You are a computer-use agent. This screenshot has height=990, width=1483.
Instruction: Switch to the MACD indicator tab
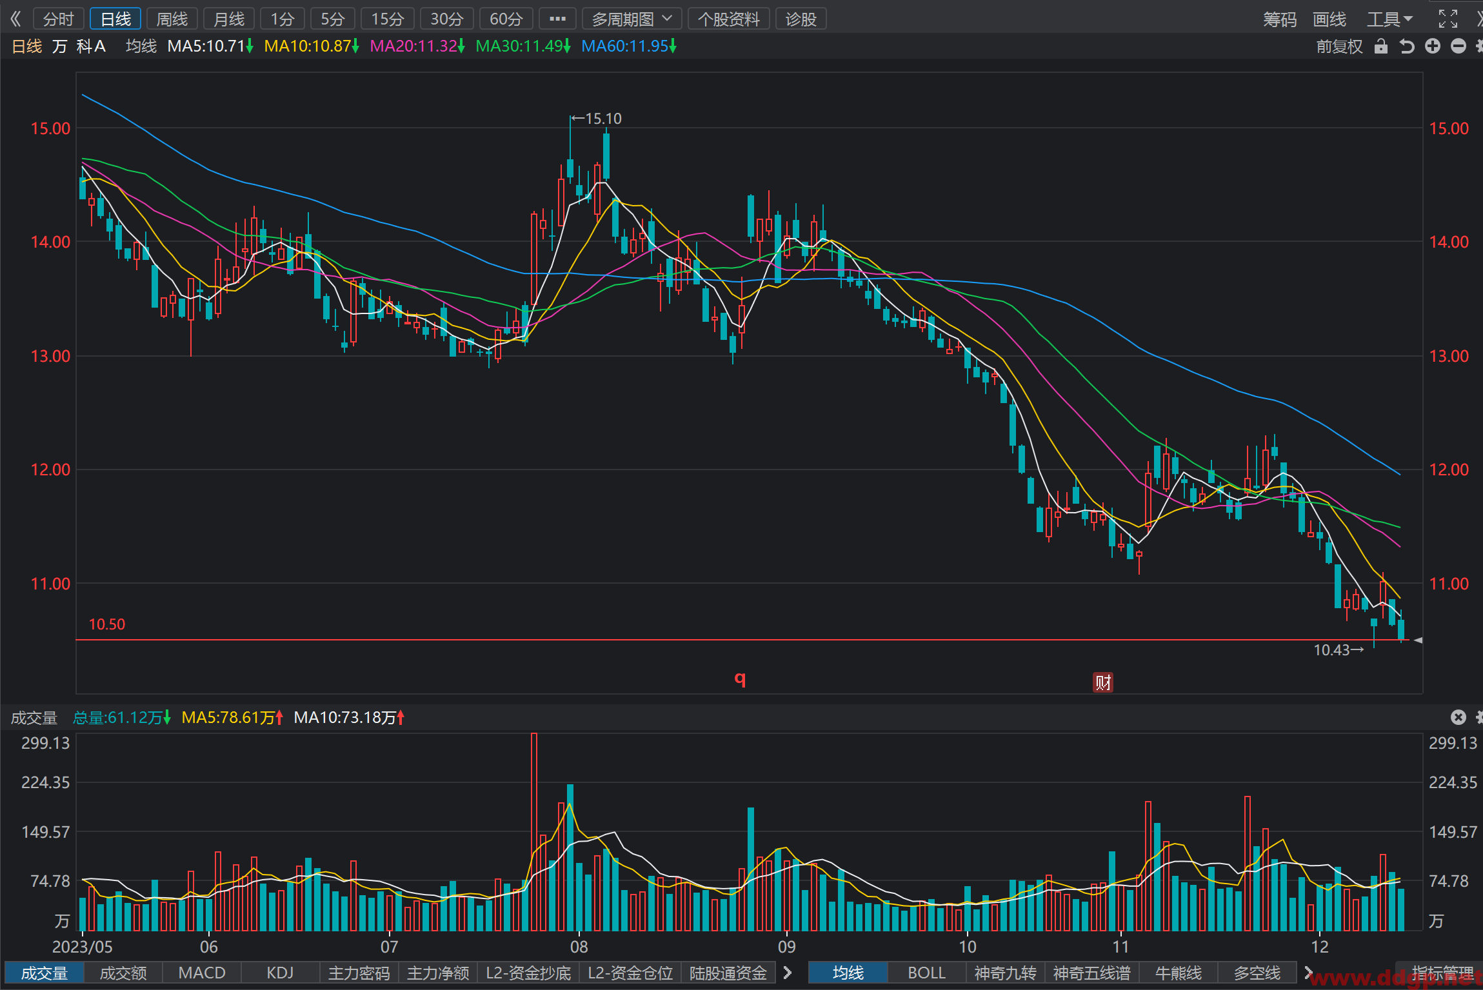pos(202,973)
